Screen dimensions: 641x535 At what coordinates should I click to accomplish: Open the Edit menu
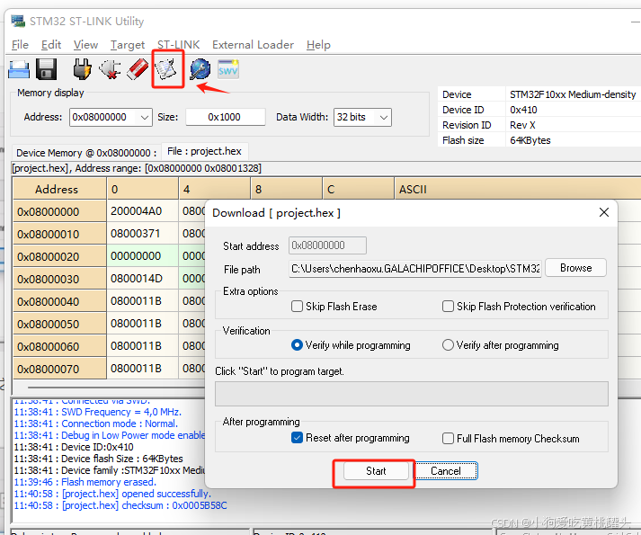click(51, 45)
